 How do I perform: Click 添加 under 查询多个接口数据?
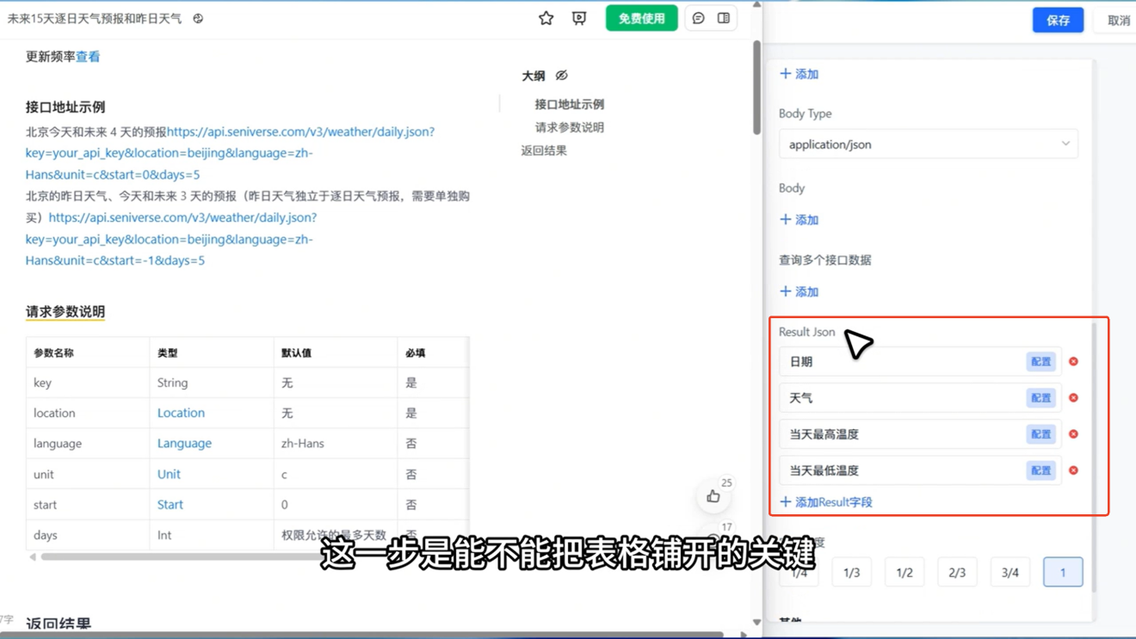point(800,292)
